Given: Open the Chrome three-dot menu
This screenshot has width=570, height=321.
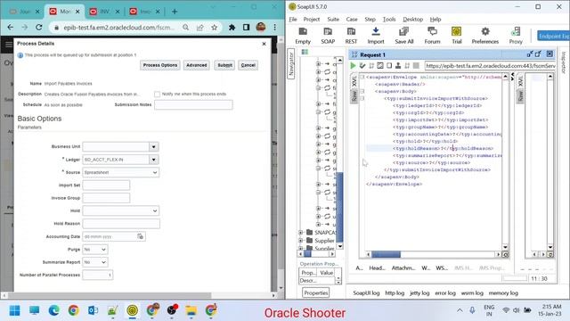Looking at the screenshot, I should point(275,28).
